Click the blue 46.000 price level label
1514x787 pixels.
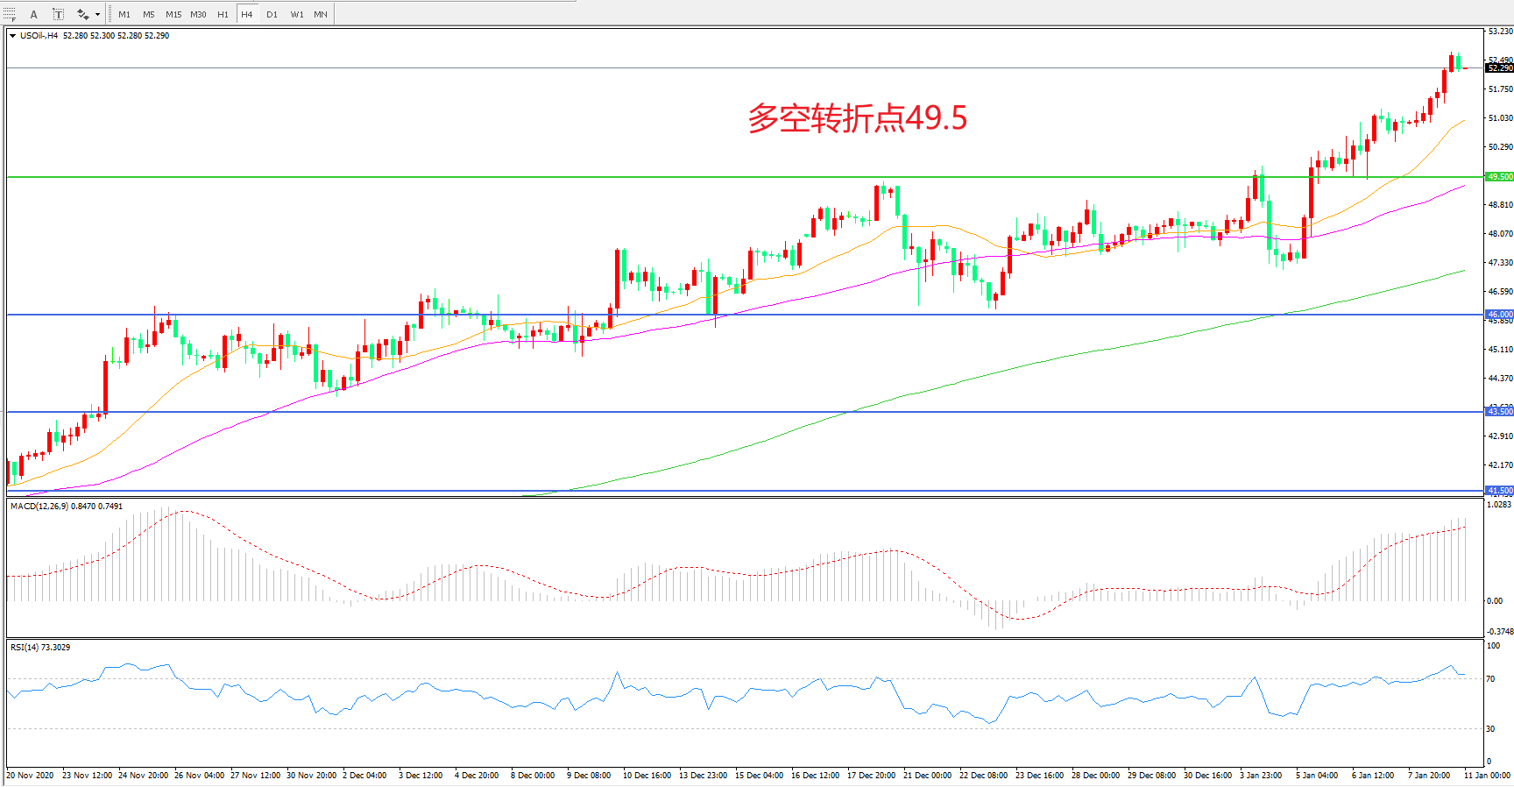[x=1499, y=315]
